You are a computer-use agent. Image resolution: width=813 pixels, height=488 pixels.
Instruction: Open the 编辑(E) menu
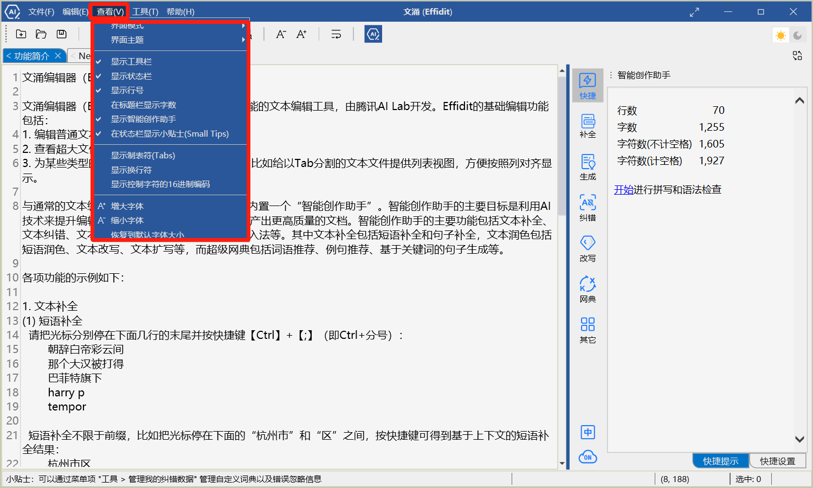(75, 11)
